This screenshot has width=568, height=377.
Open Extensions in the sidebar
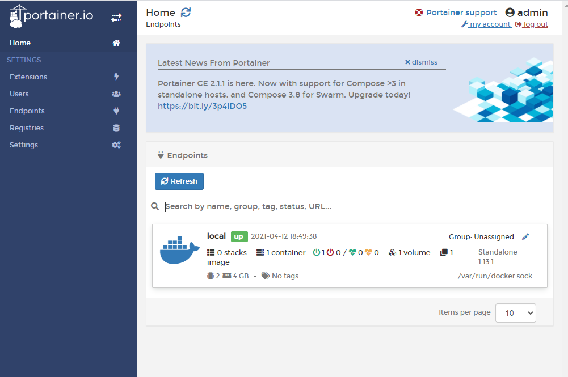(69, 77)
